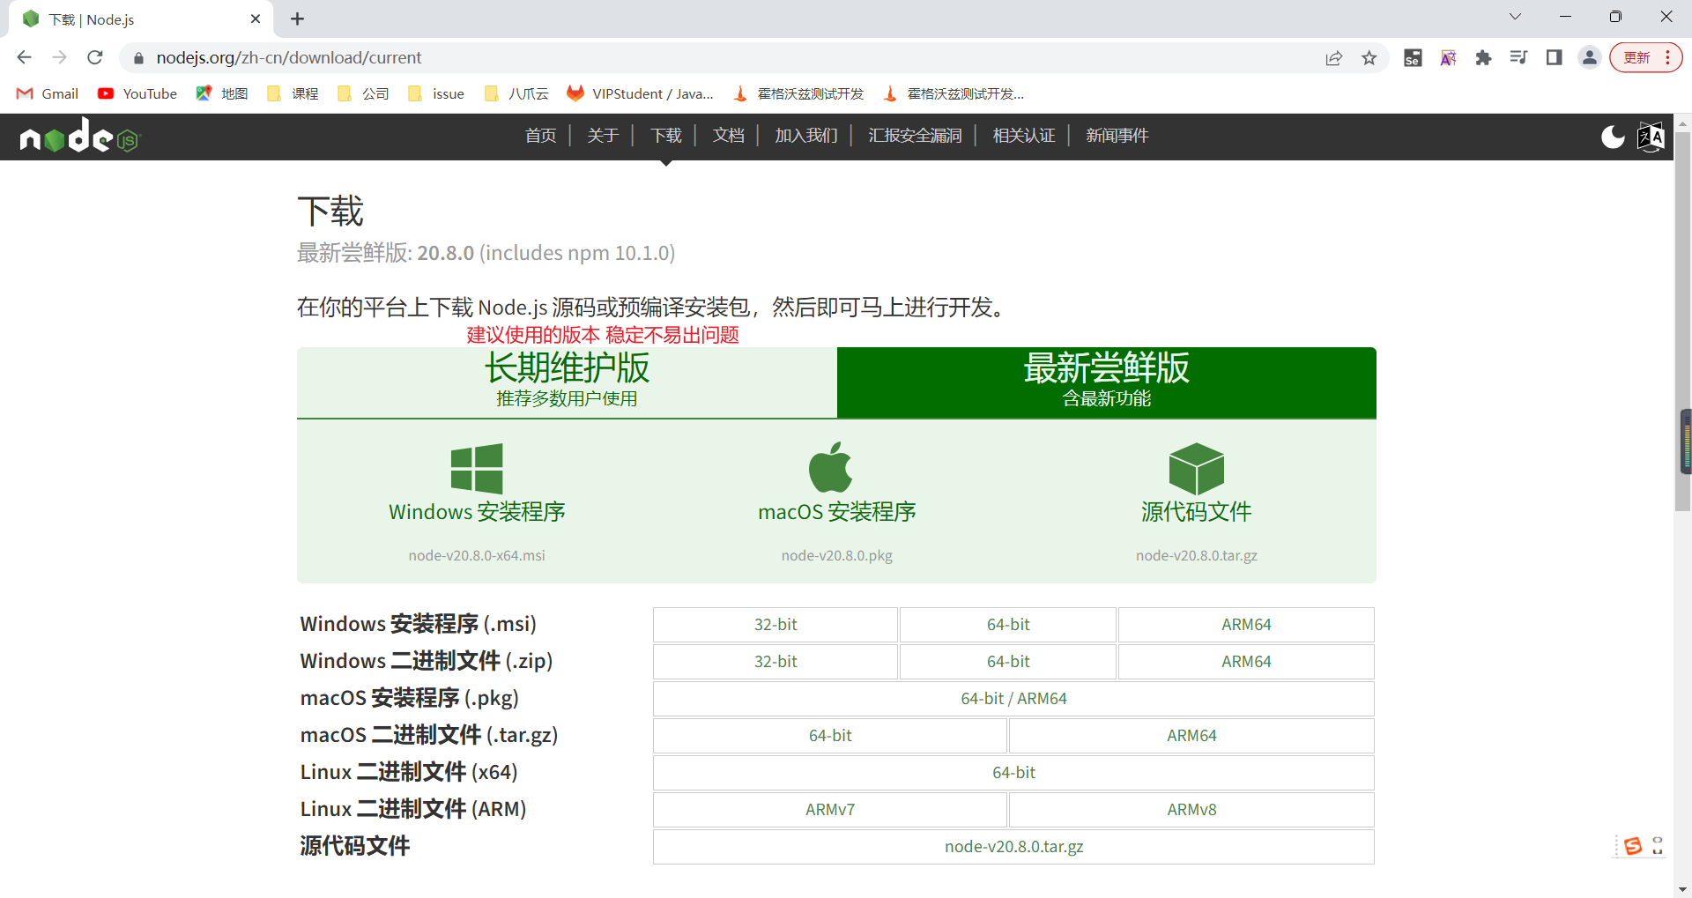Image resolution: width=1692 pixels, height=898 pixels.
Task: Click the browser forward arrow
Action: pos(59,57)
